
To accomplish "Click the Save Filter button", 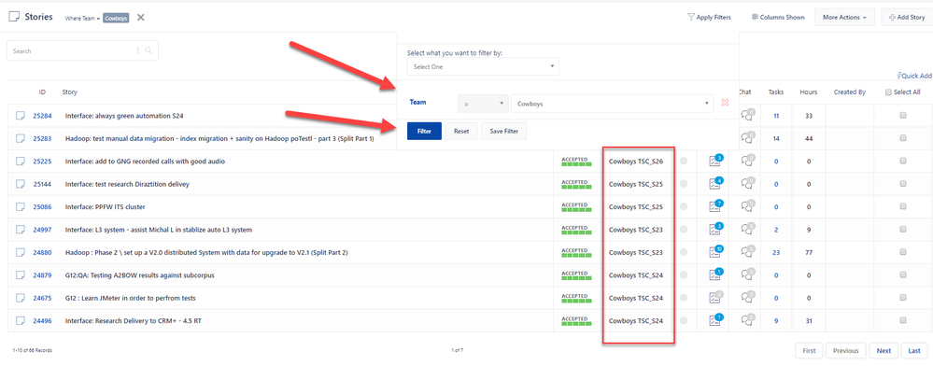I will [504, 131].
